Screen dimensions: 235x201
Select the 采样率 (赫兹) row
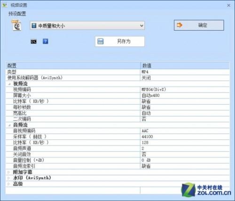pos(117,137)
